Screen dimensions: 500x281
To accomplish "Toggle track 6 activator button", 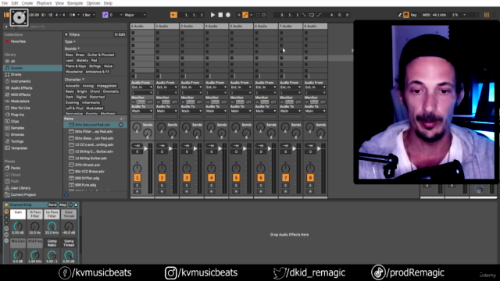I will pyautogui.click(x=261, y=178).
